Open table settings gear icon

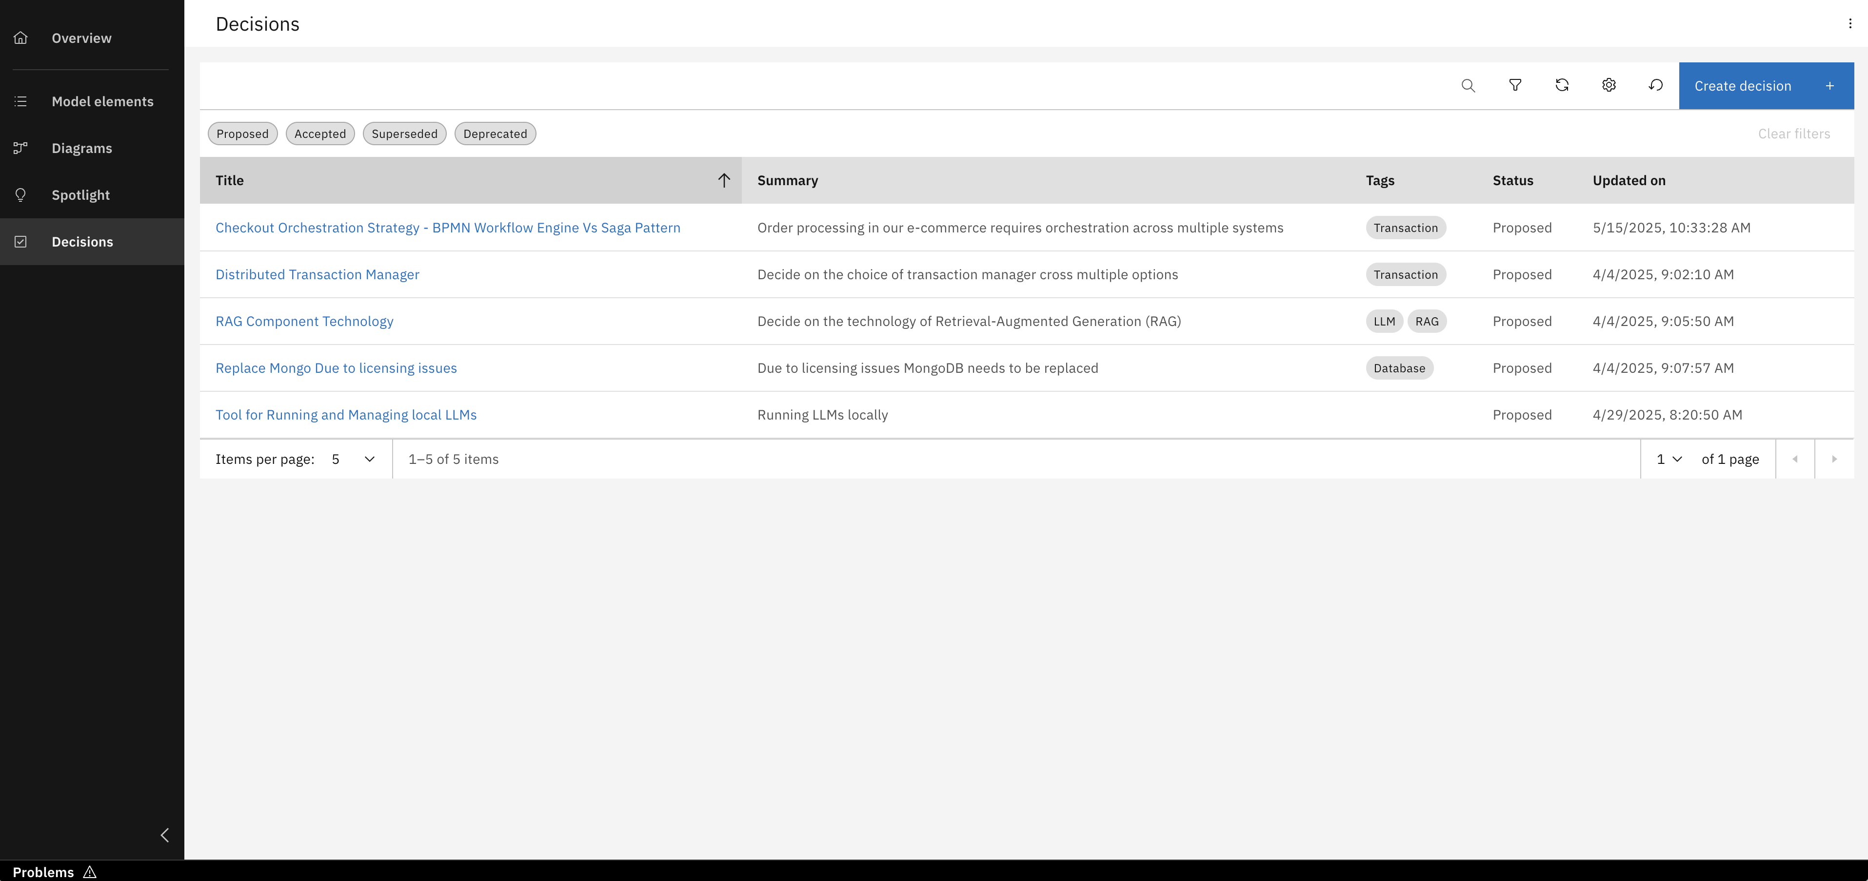1609,85
